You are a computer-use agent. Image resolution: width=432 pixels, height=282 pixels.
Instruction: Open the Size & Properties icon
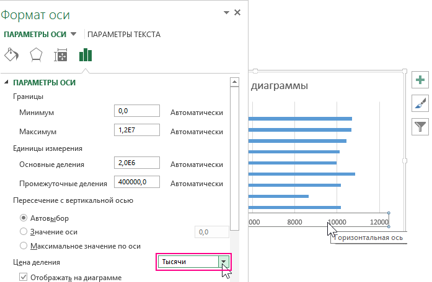61,56
